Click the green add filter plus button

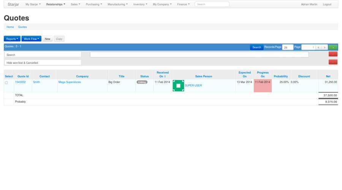[x=333, y=47]
